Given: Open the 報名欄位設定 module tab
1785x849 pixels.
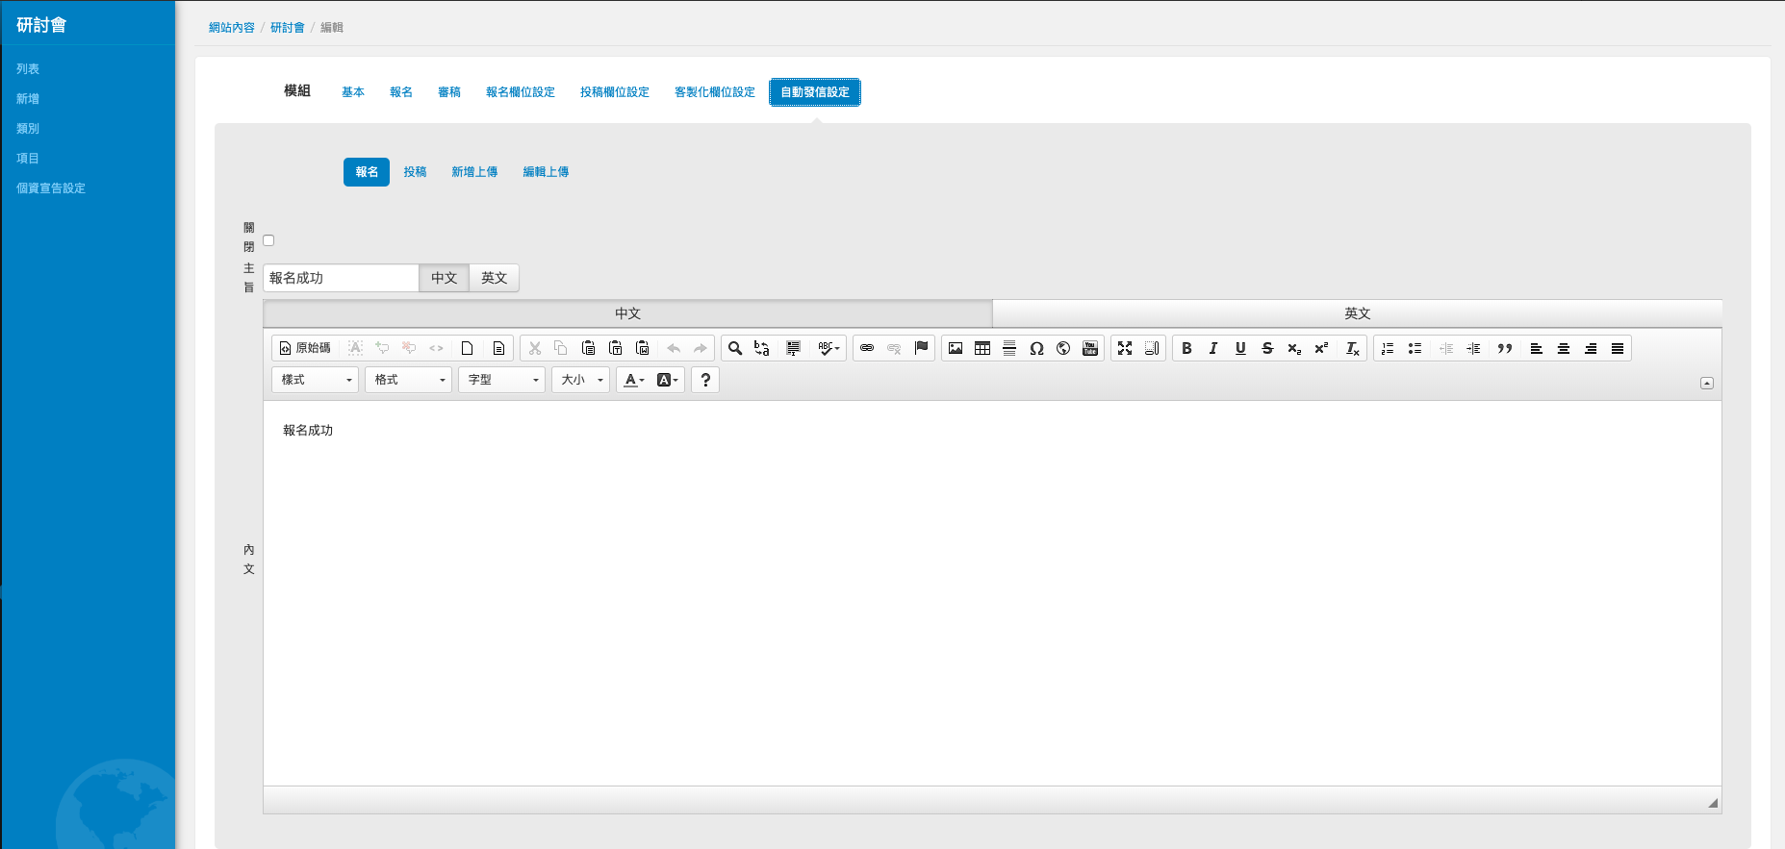Looking at the screenshot, I should (520, 92).
